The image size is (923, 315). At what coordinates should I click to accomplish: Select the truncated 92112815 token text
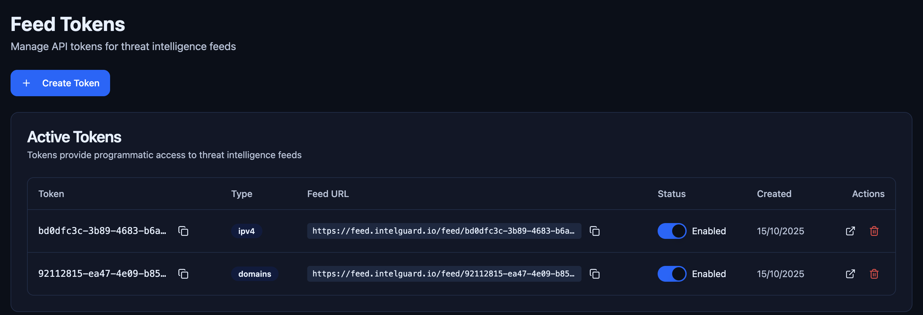103,274
